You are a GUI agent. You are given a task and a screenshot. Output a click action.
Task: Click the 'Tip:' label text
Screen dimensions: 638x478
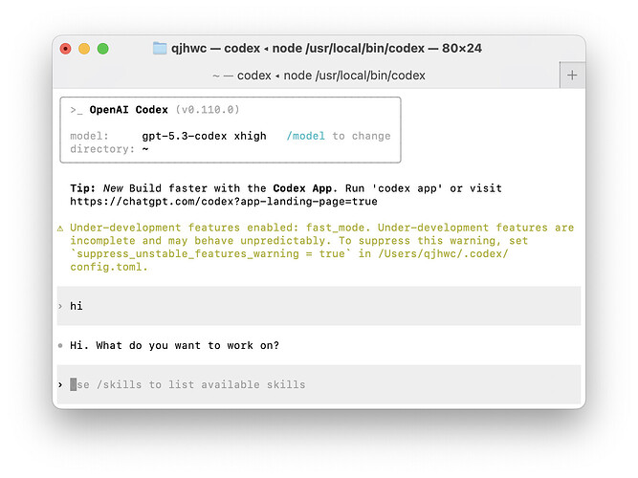coord(82,188)
